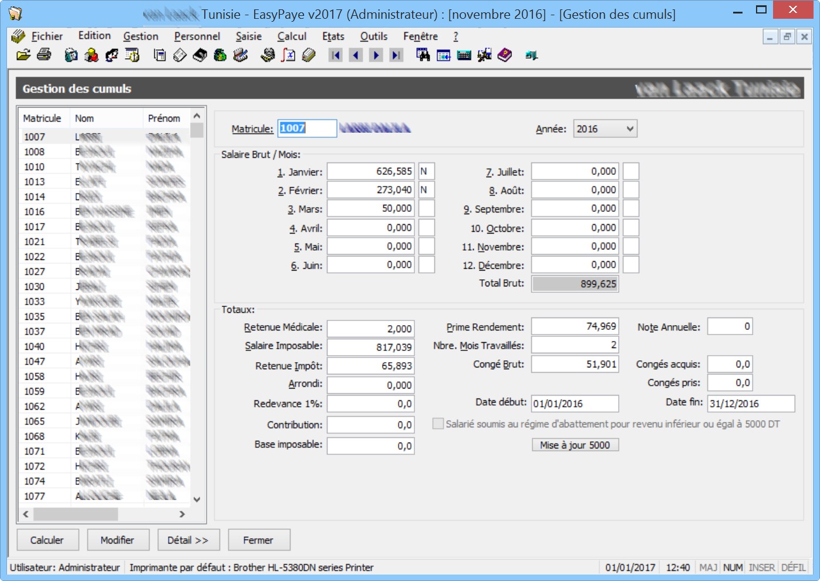Go to previous record arrow

point(356,55)
